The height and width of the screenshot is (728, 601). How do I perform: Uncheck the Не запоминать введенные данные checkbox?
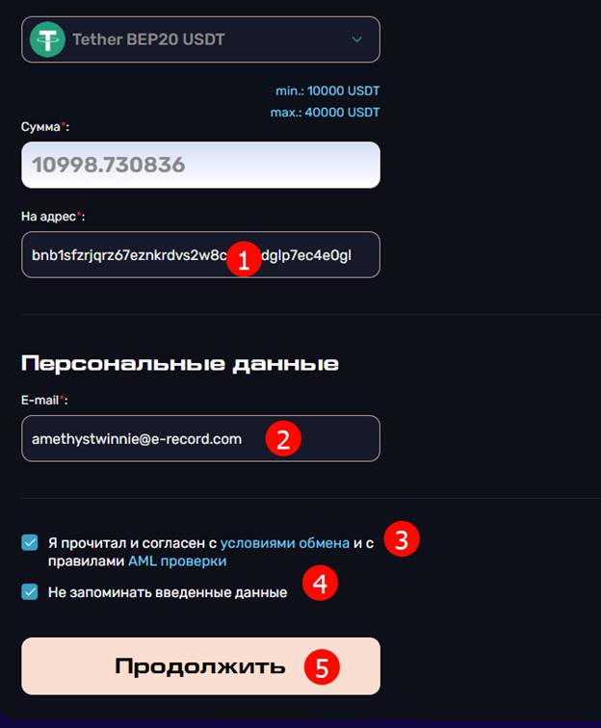pyautogui.click(x=30, y=592)
